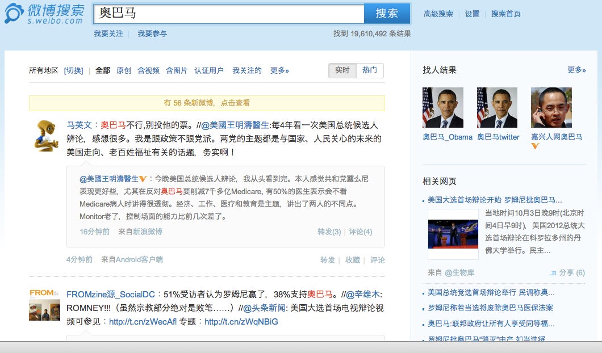Open 高级搜索 advanced search
Image resolution: width=602 pixels, height=353 pixels.
pyautogui.click(x=438, y=14)
